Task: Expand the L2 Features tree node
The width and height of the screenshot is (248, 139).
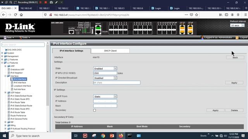Action: [2, 59]
